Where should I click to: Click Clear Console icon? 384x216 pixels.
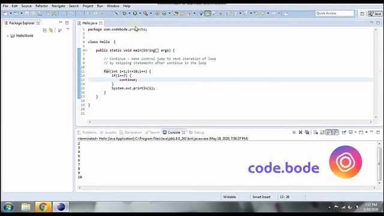(316, 132)
